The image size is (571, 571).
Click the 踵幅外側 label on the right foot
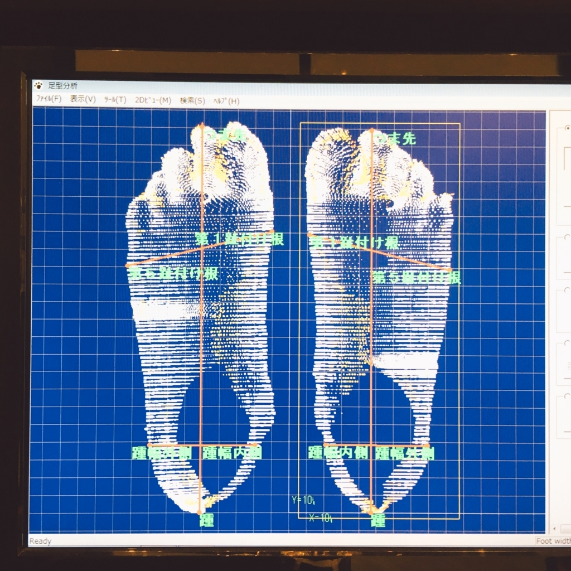coord(405,454)
